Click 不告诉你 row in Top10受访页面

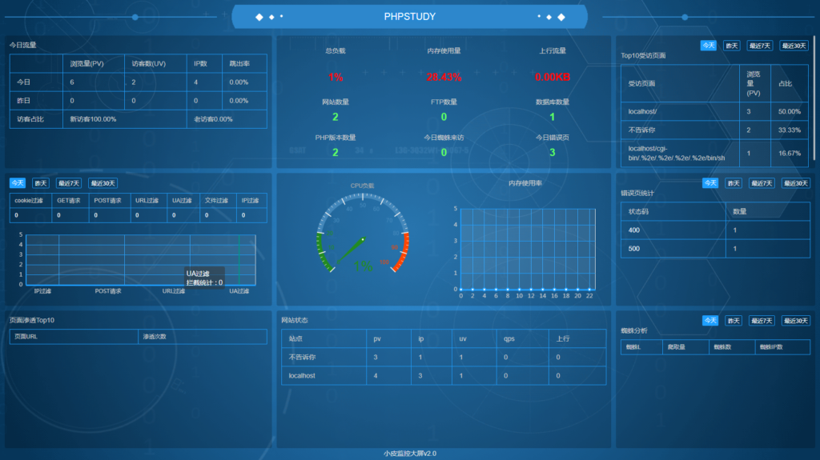point(714,130)
